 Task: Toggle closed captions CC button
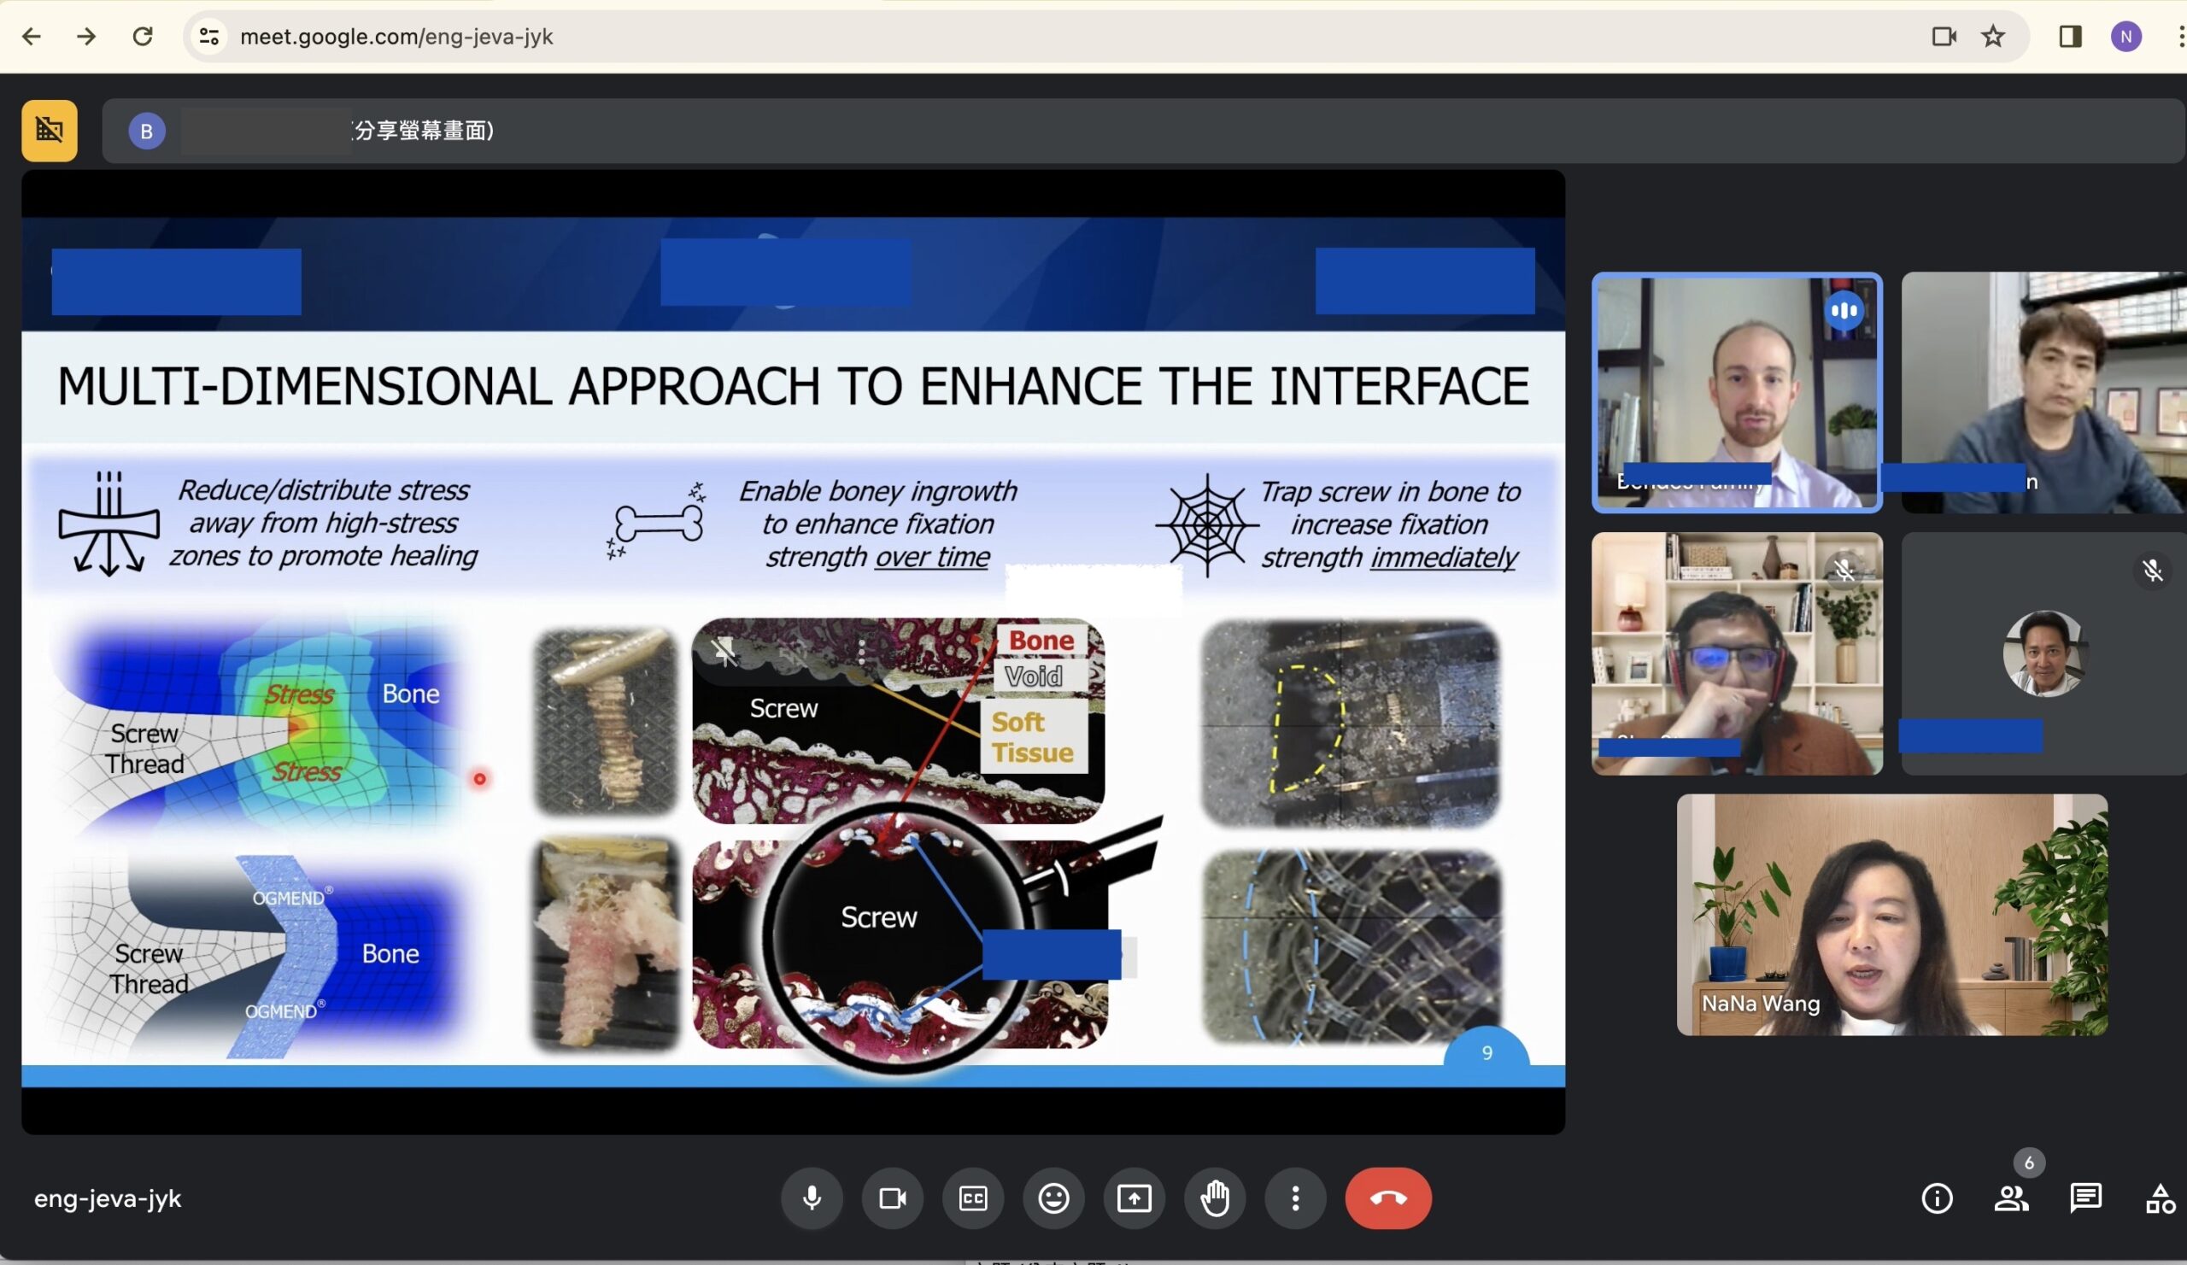[973, 1198]
